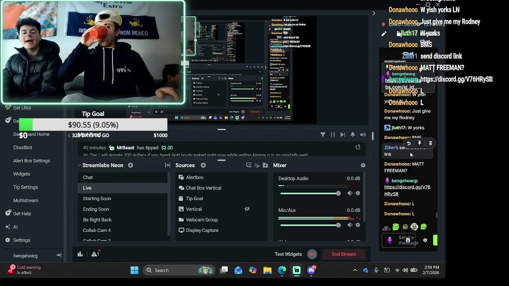Open AI tools in the sidebar
This screenshot has width=509, height=286.
coord(11,227)
